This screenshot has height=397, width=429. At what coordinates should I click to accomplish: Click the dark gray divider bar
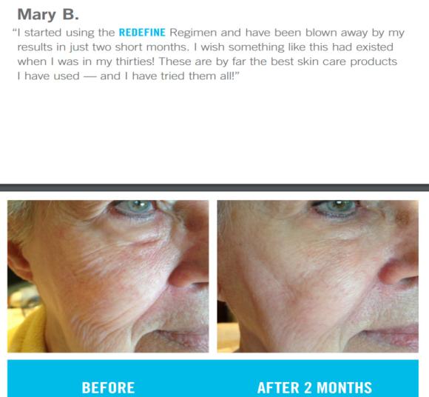[x=214, y=187]
